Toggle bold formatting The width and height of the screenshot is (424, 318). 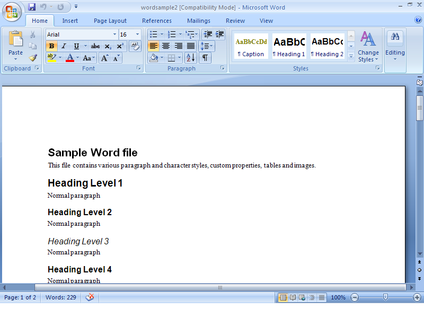point(50,46)
